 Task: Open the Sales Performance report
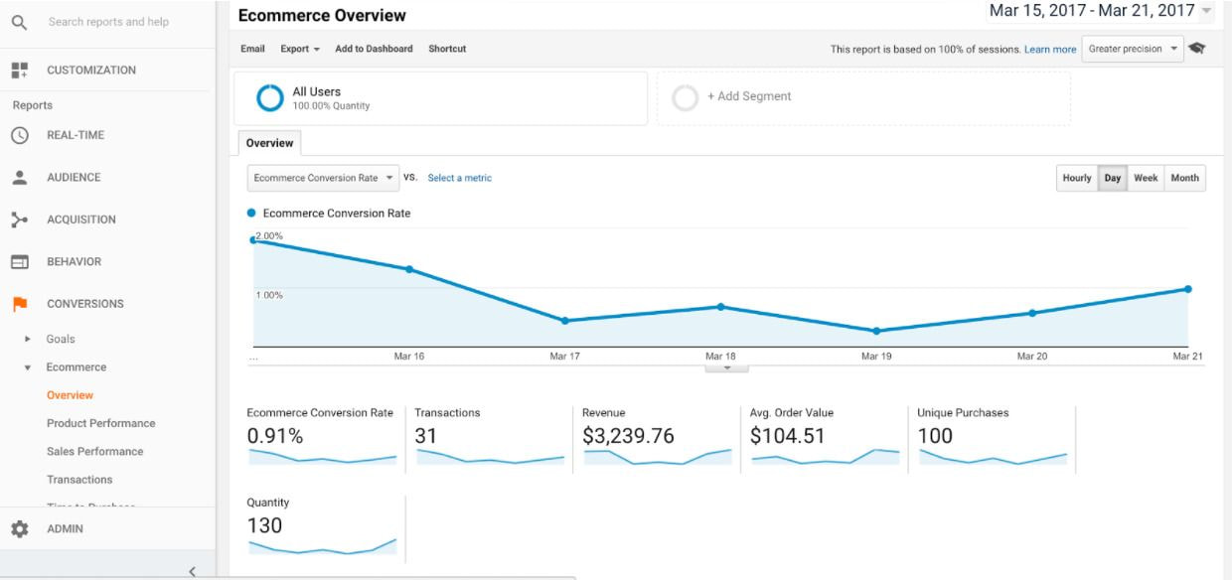click(95, 451)
